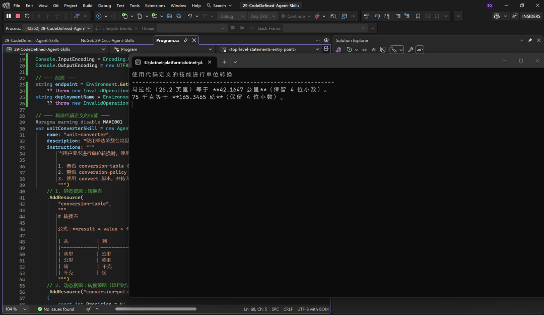Click the editor's horizontal scrollbar
This screenshot has height=315, width=544.
156,309
